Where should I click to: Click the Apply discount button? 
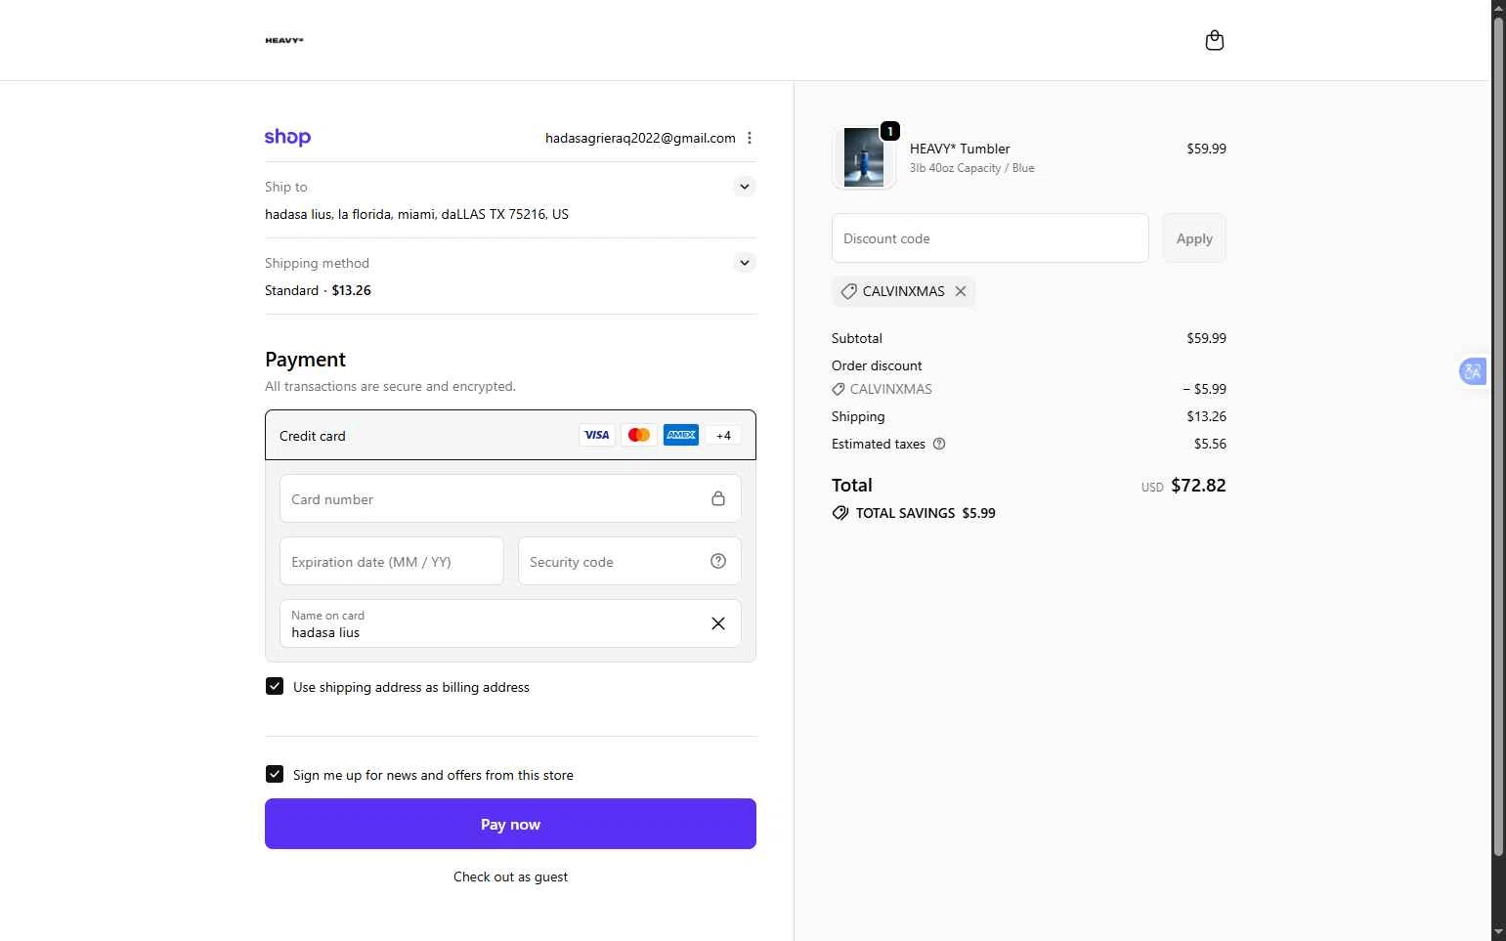(1194, 238)
